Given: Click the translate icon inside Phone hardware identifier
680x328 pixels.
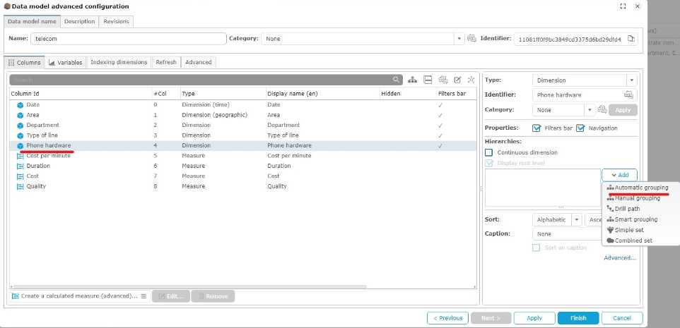Looking at the screenshot, I should (x=628, y=95).
